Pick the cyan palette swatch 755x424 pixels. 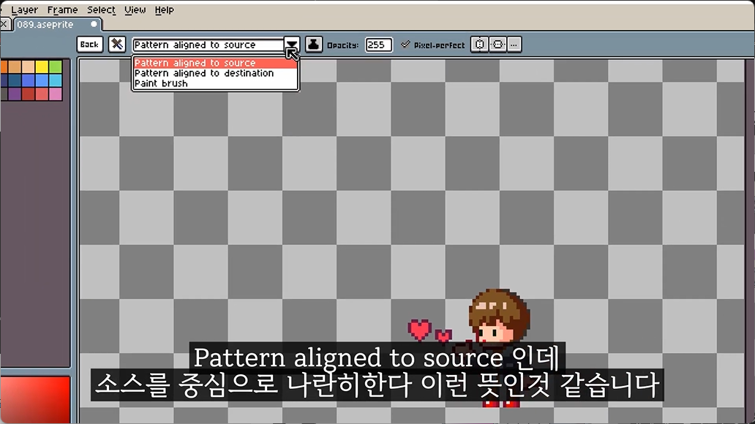point(56,80)
